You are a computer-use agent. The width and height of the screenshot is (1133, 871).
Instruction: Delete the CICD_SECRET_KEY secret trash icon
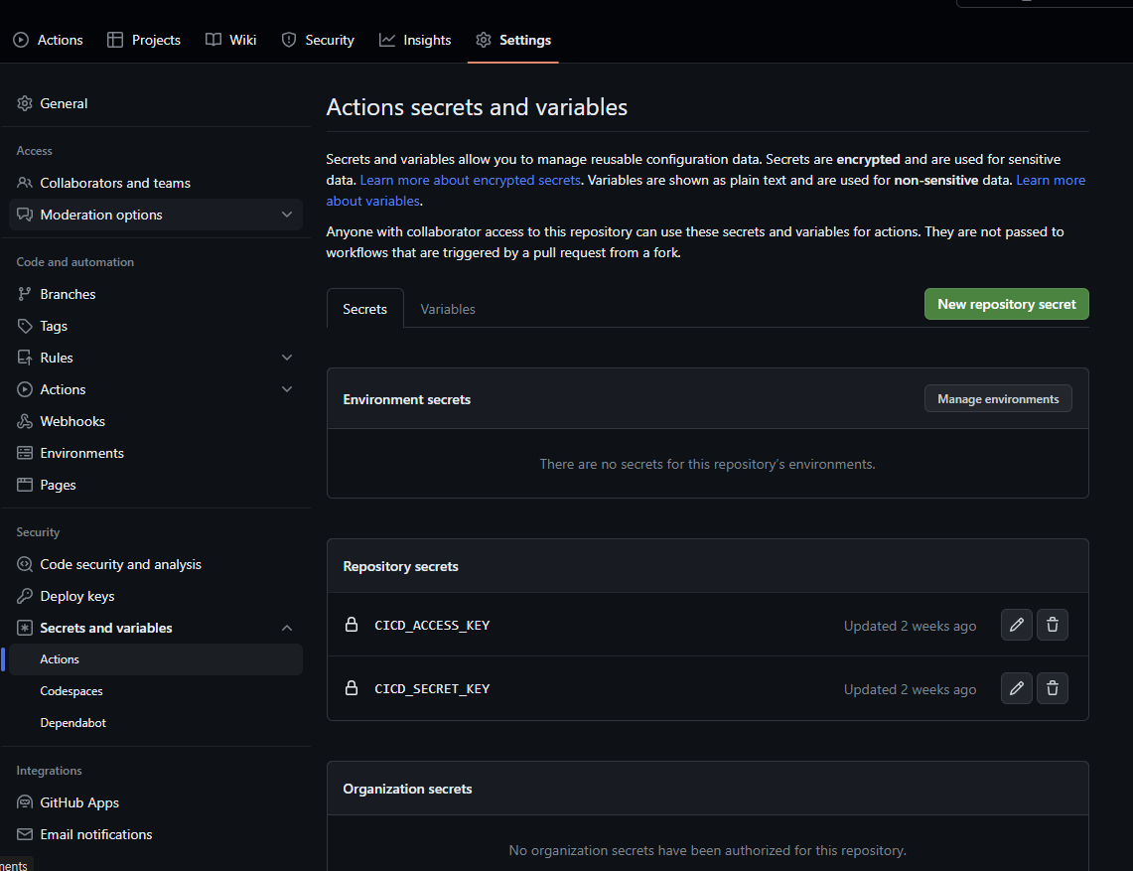pyautogui.click(x=1053, y=688)
